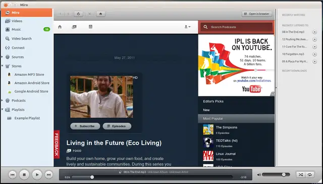The image size is (323, 184).
Task: Collapse the Playlists tree
Action: click(x=2, y=110)
